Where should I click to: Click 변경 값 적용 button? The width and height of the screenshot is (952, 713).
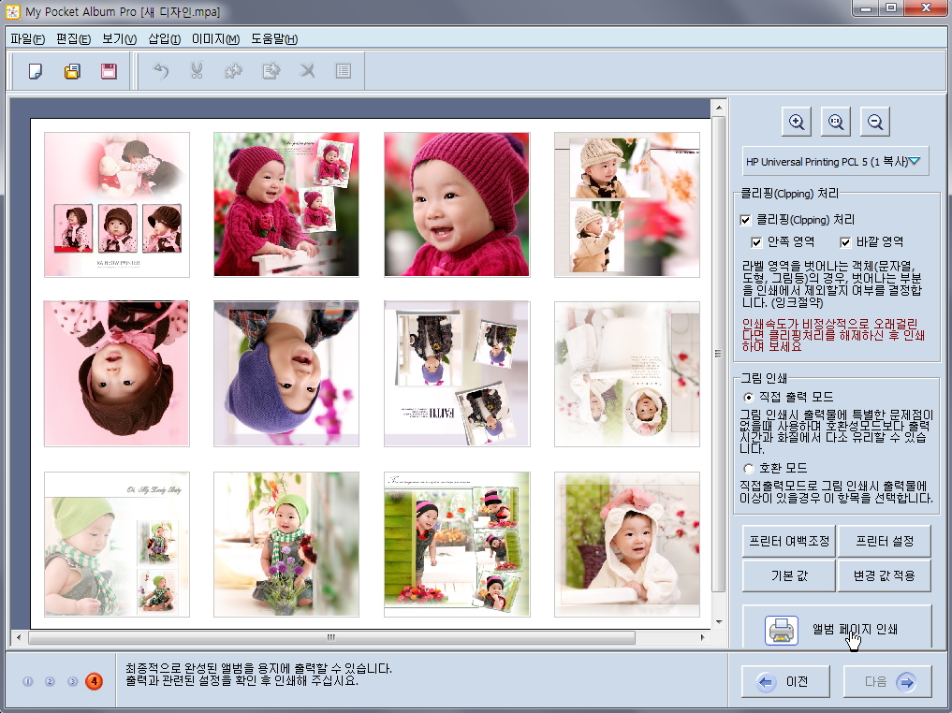884,575
